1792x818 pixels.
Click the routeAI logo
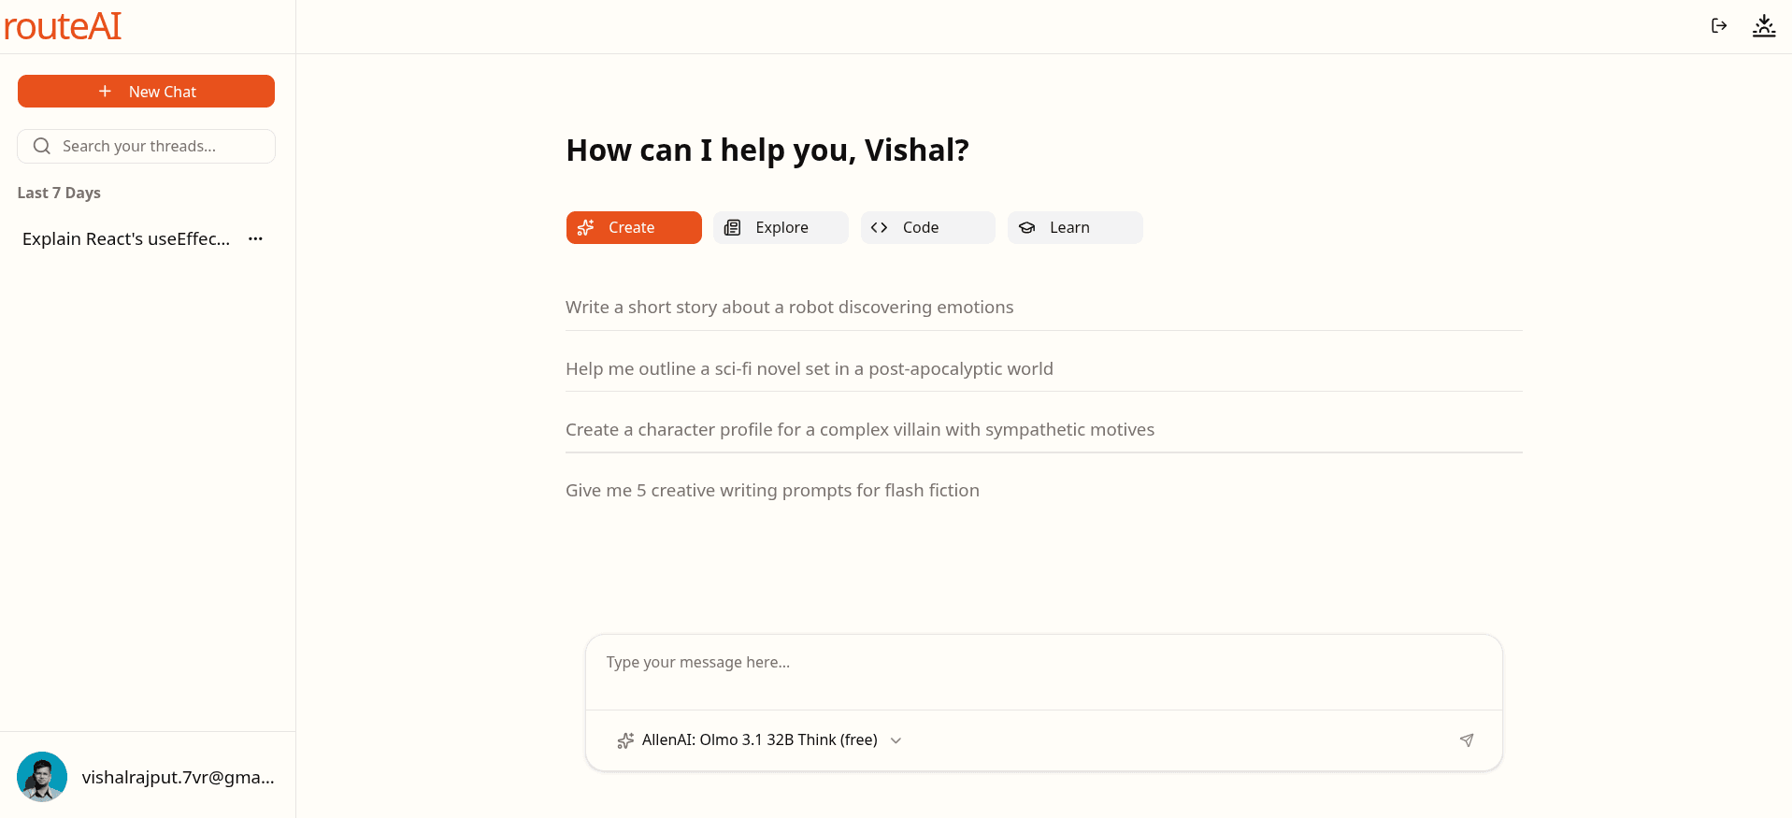[63, 26]
